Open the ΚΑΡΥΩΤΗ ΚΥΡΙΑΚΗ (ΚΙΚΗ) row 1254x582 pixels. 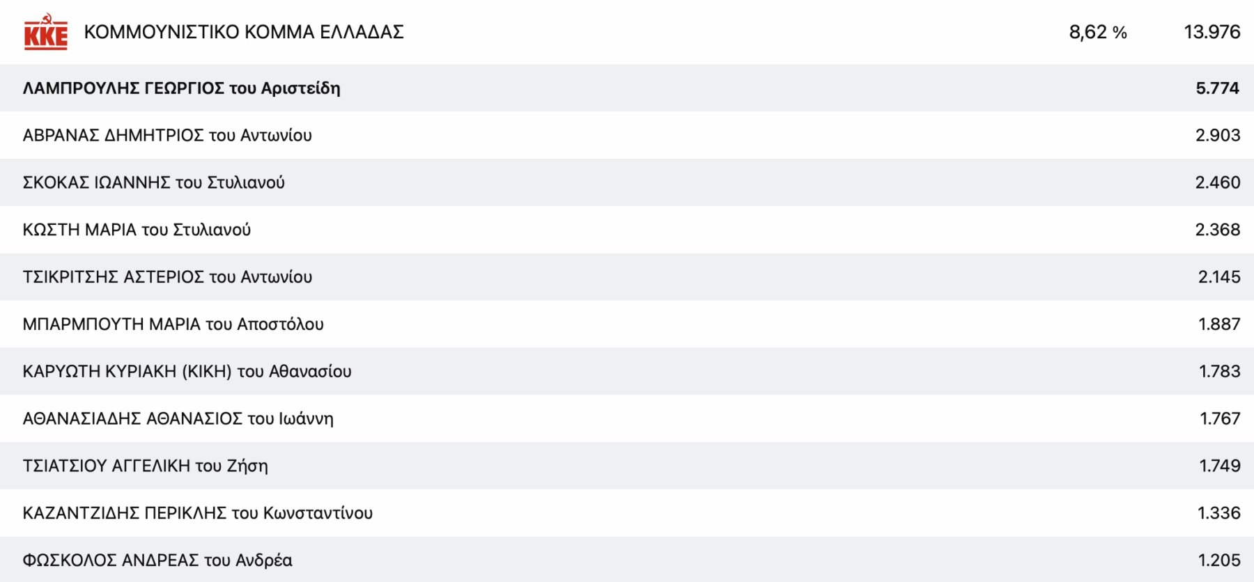pos(187,372)
